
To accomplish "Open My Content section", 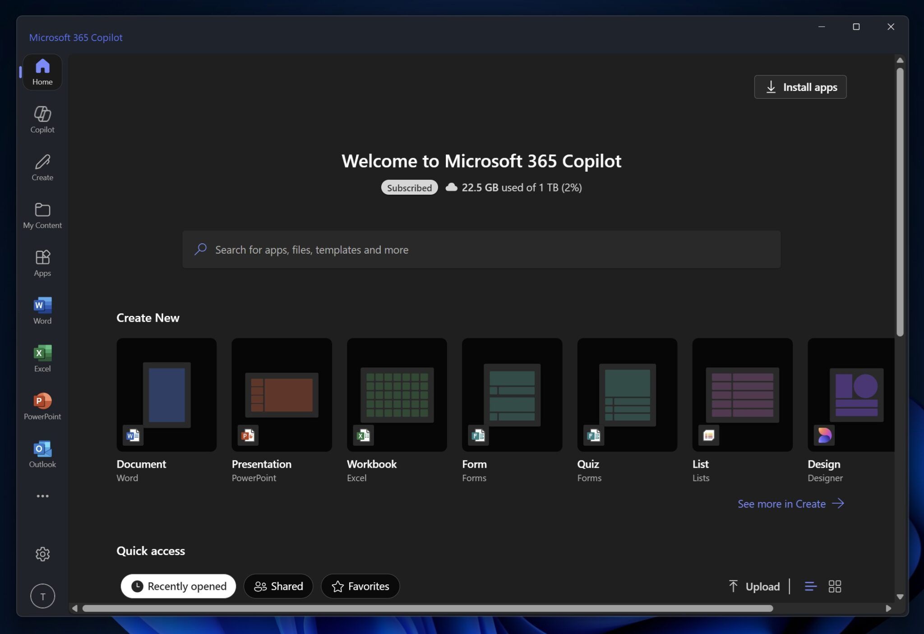I will [x=42, y=214].
